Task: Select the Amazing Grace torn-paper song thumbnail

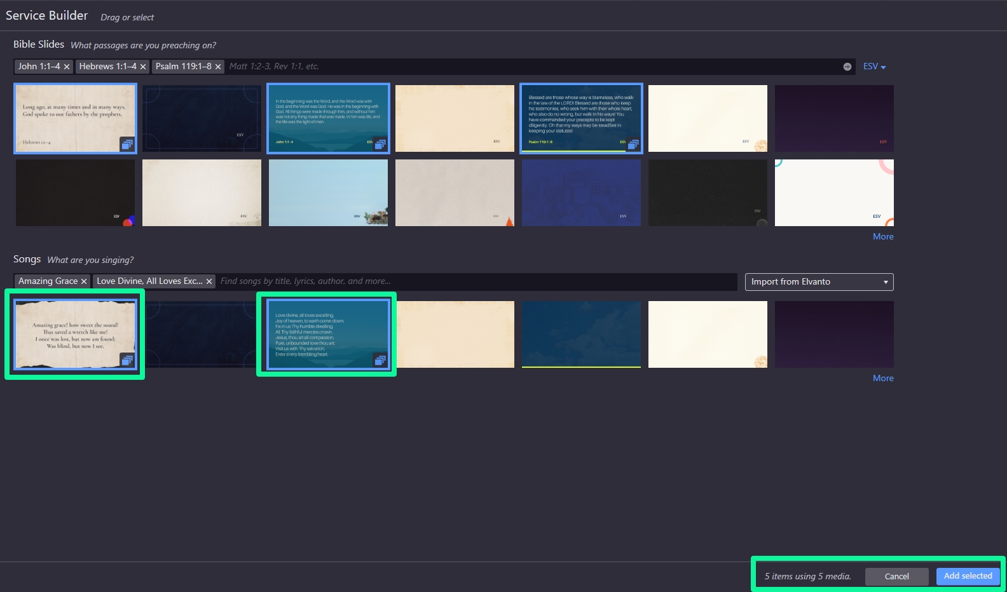Action: [75, 334]
